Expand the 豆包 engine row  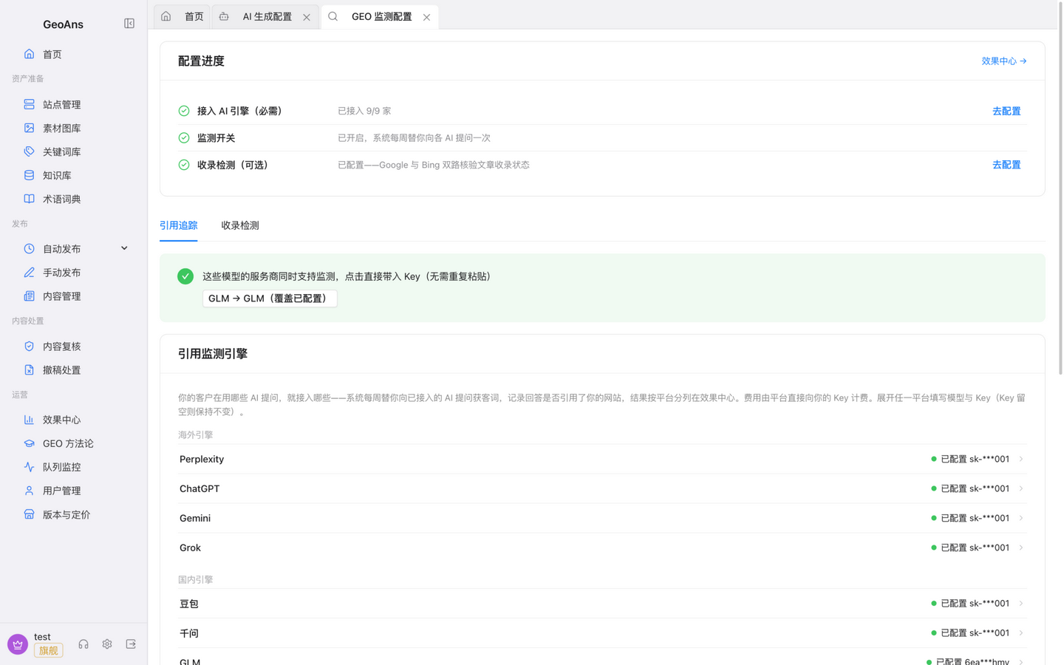pyautogui.click(x=602, y=604)
